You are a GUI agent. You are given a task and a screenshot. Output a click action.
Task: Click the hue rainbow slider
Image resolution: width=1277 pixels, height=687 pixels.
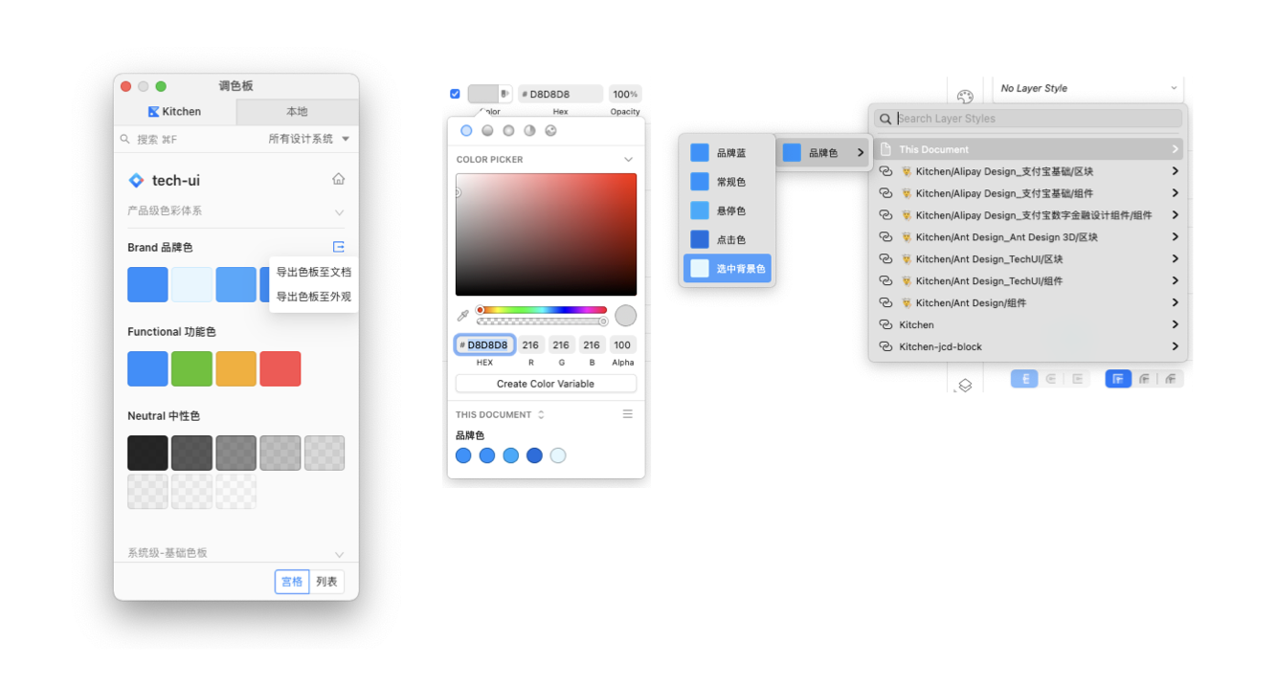(x=542, y=310)
